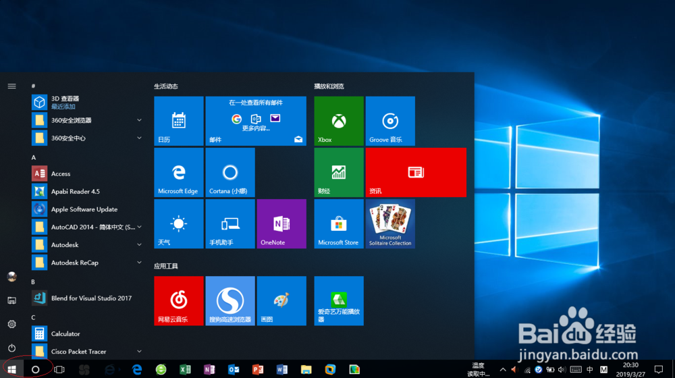Open the 邮件 mail tile
675x378 pixels.
(x=256, y=121)
